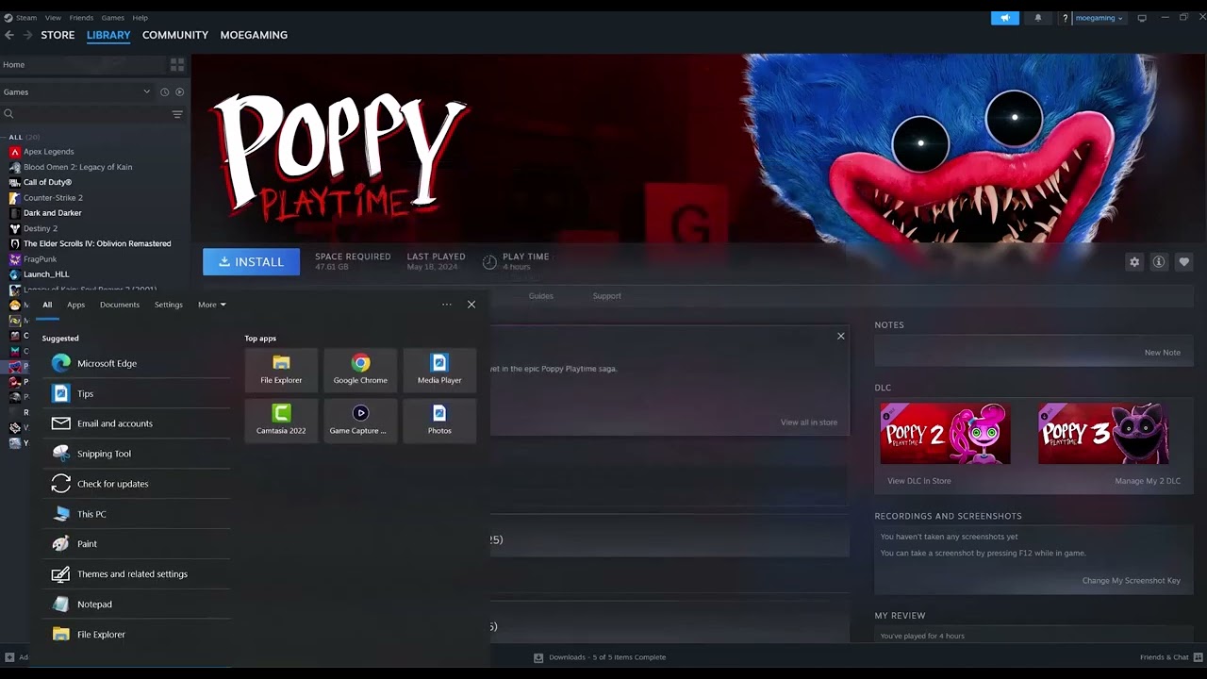The image size is (1207, 679).
Task: Launch Camtasia 2022 from Top apps
Action: 281,419
